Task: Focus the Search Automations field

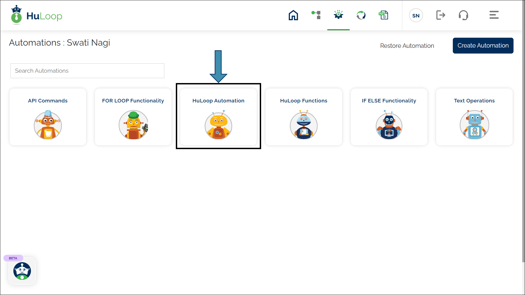Action: 87,71
